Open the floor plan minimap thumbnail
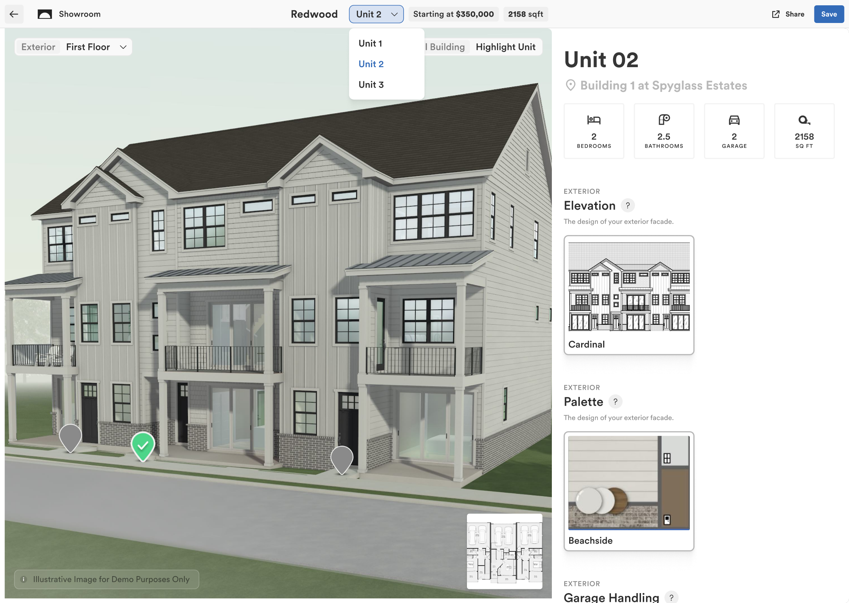The width and height of the screenshot is (849, 603). tap(504, 551)
